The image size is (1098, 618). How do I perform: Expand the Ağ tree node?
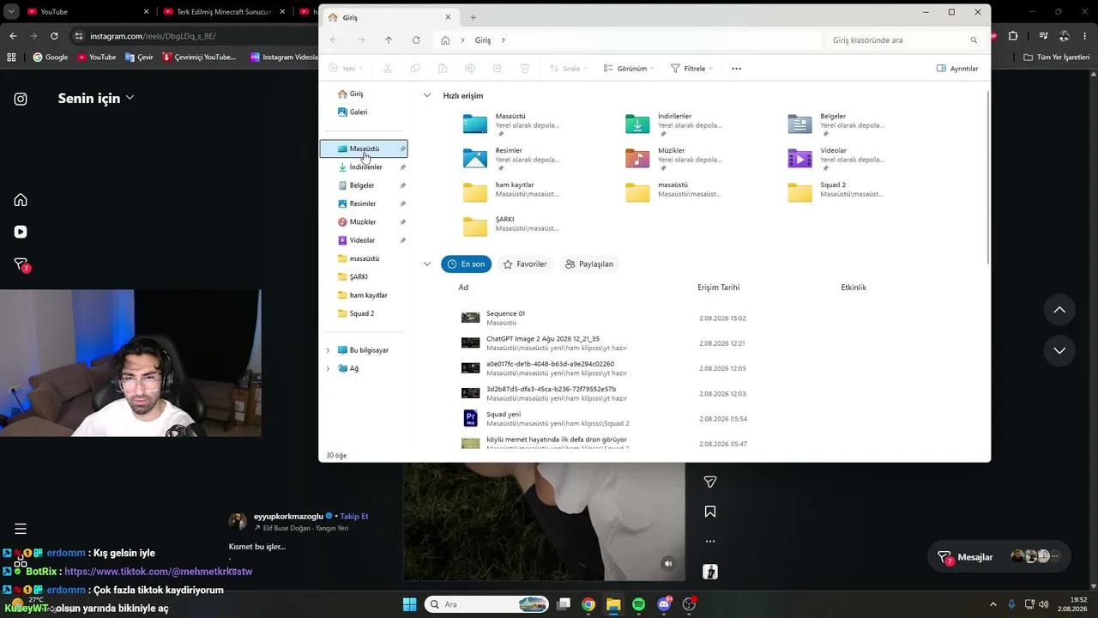[x=328, y=369]
